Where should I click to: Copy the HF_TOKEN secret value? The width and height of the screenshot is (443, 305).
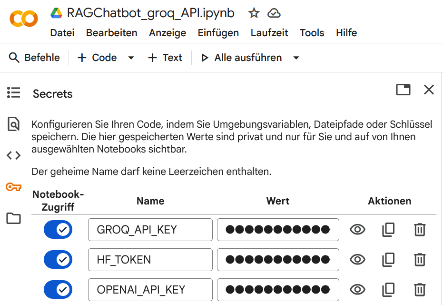[388, 259]
